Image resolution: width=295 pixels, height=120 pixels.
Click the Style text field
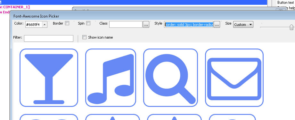189,24
